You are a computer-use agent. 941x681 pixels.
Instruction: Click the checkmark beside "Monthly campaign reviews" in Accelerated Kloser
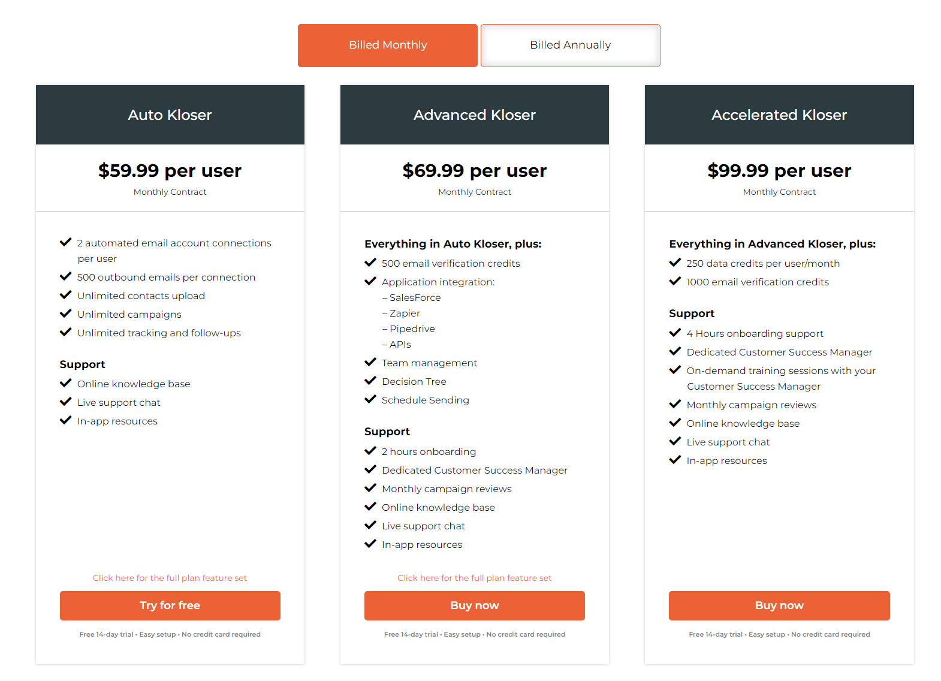(x=675, y=403)
